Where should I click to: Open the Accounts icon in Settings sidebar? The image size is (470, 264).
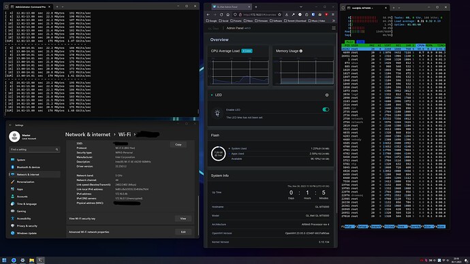[12, 197]
